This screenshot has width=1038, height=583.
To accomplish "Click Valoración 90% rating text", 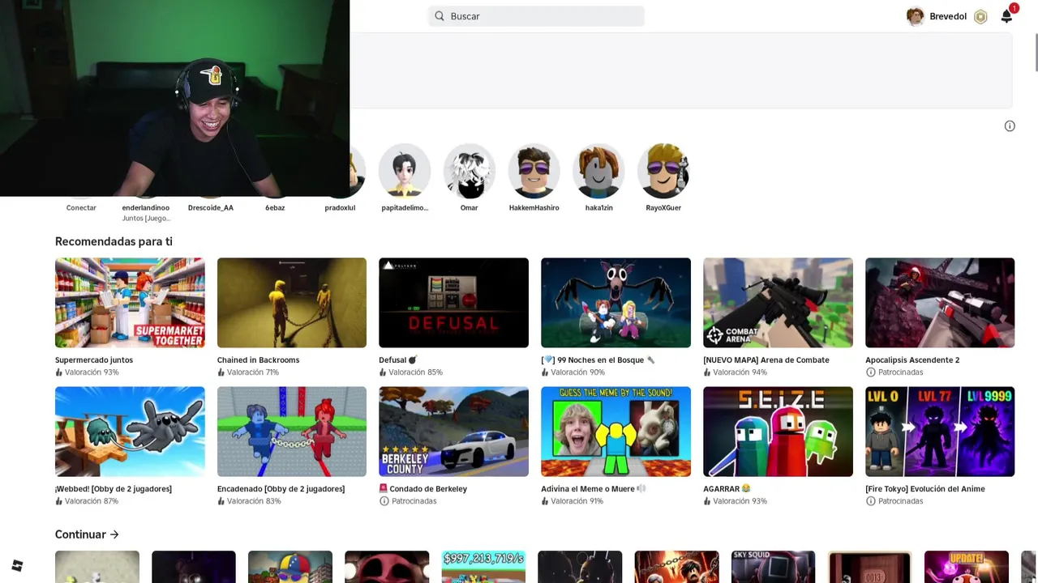I will point(577,372).
